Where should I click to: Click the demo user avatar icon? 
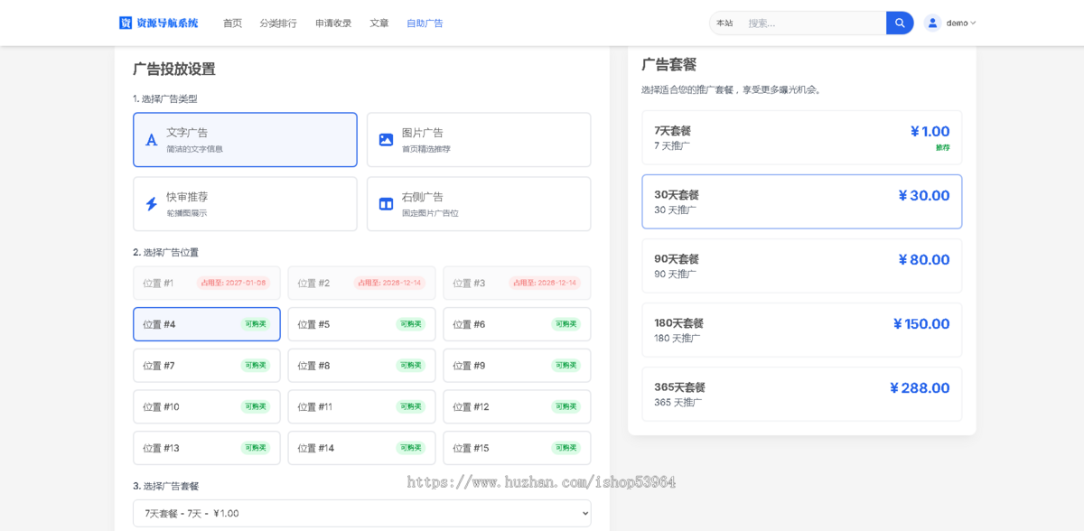931,23
